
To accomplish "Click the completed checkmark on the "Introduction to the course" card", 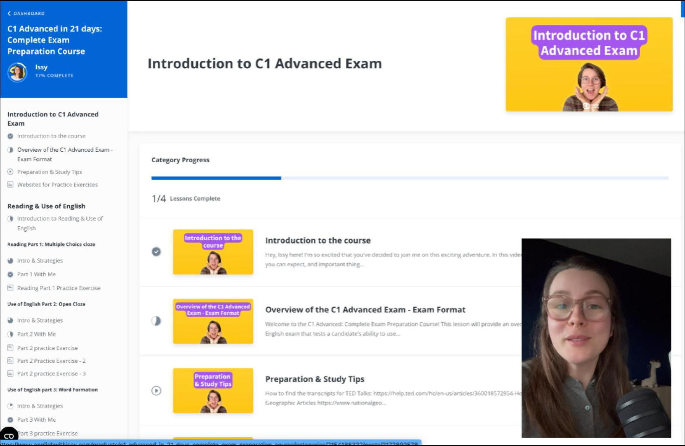I will [156, 251].
